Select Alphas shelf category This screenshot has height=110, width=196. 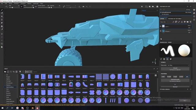click(x=8, y=79)
